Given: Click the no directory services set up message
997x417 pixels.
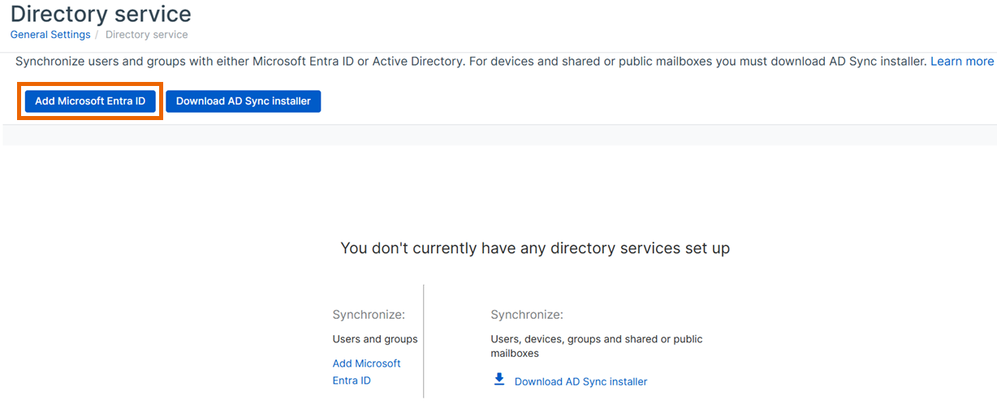Looking at the screenshot, I should click(534, 248).
